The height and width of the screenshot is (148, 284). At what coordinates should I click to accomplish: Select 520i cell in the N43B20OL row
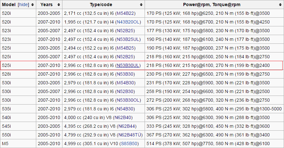[x=18, y=22]
